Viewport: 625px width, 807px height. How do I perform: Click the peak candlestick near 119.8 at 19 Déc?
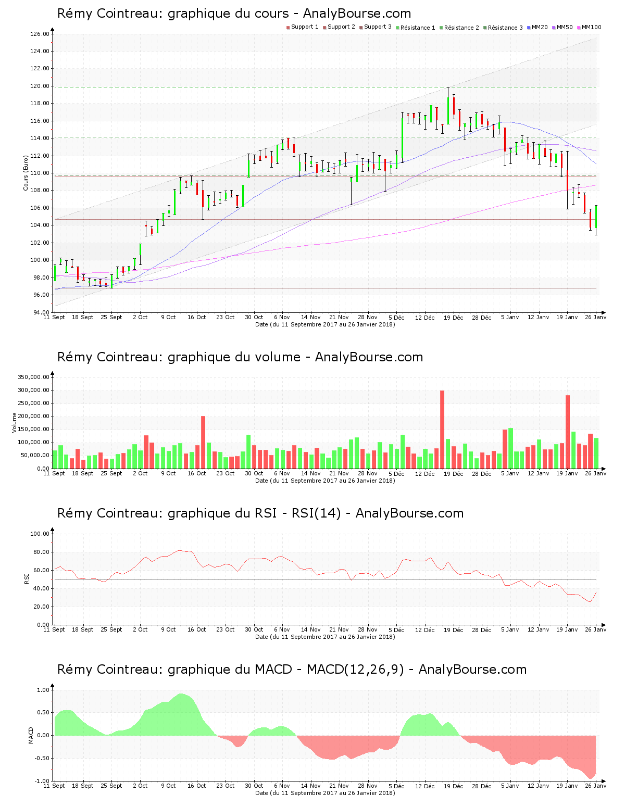tap(448, 106)
